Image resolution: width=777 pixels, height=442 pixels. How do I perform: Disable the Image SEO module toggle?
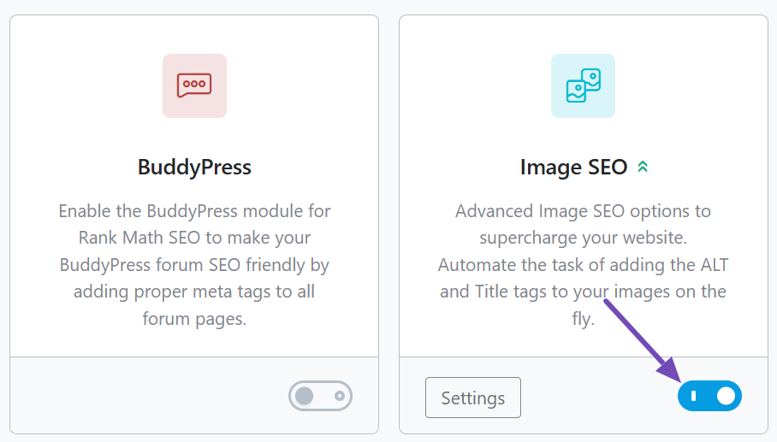pyautogui.click(x=709, y=396)
